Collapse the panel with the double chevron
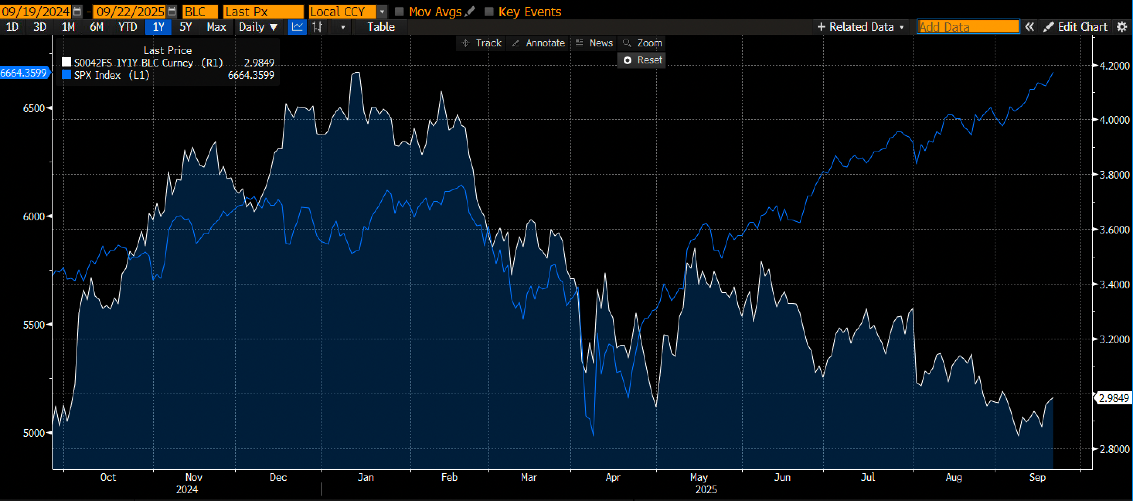The image size is (1133, 501). (1030, 27)
